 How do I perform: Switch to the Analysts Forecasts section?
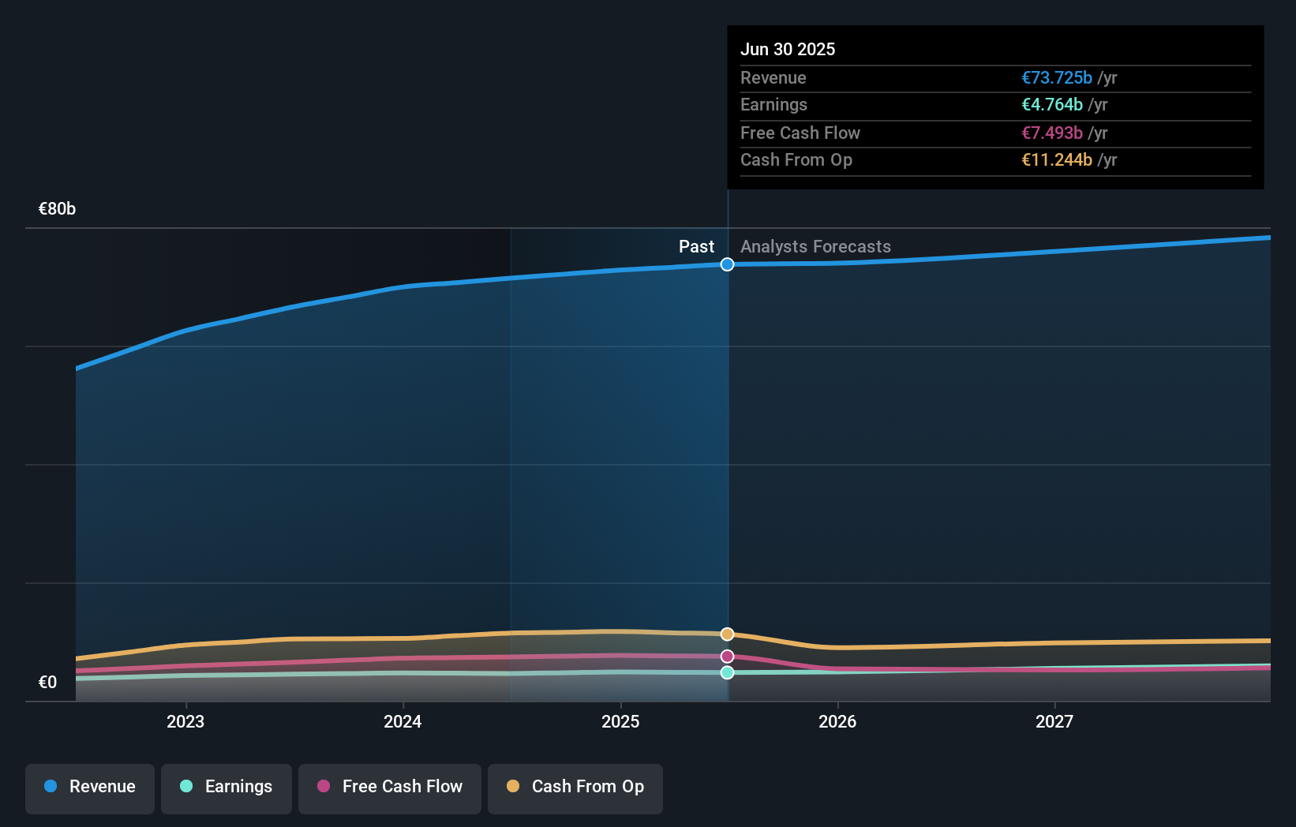pyautogui.click(x=815, y=246)
